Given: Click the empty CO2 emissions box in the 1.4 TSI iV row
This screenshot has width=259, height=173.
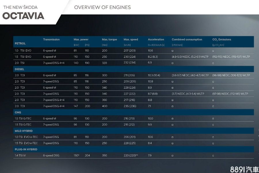Looking at the screenshot, I should point(213,156).
